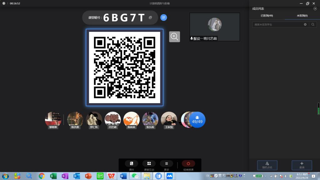The width and height of the screenshot is (320, 180).
Task: Zoom in on the QR code with magnifier
Action: pyautogui.click(x=174, y=37)
